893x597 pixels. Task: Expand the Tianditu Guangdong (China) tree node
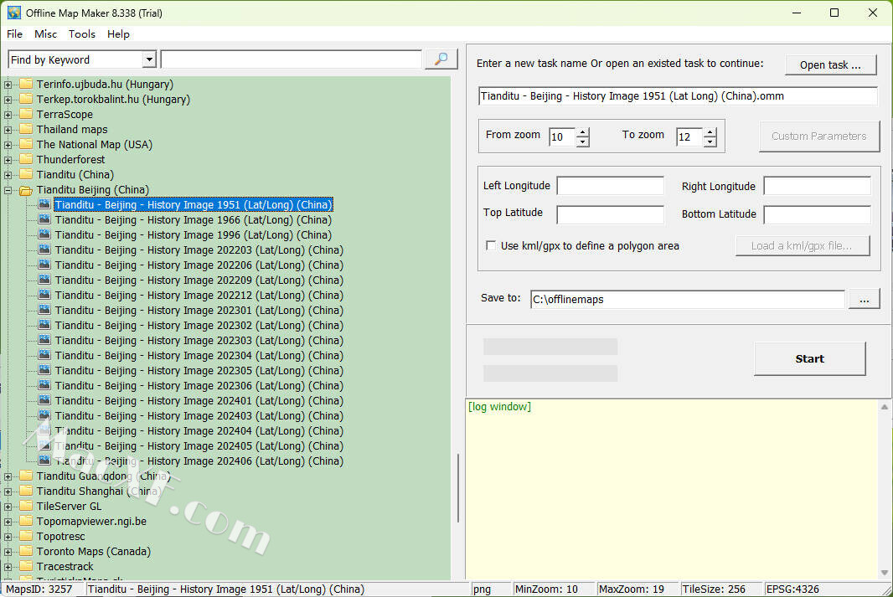8,476
